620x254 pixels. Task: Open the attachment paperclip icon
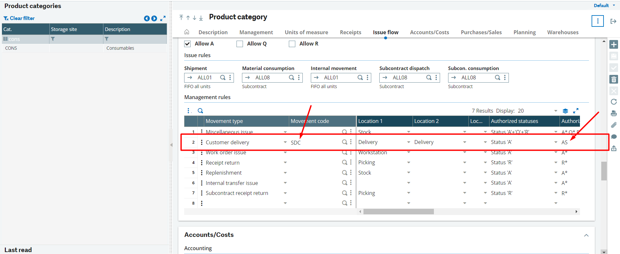614,125
